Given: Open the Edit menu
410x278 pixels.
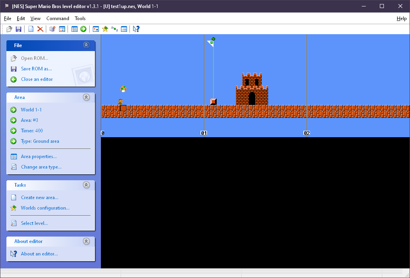Looking at the screenshot, I should [x=21, y=19].
